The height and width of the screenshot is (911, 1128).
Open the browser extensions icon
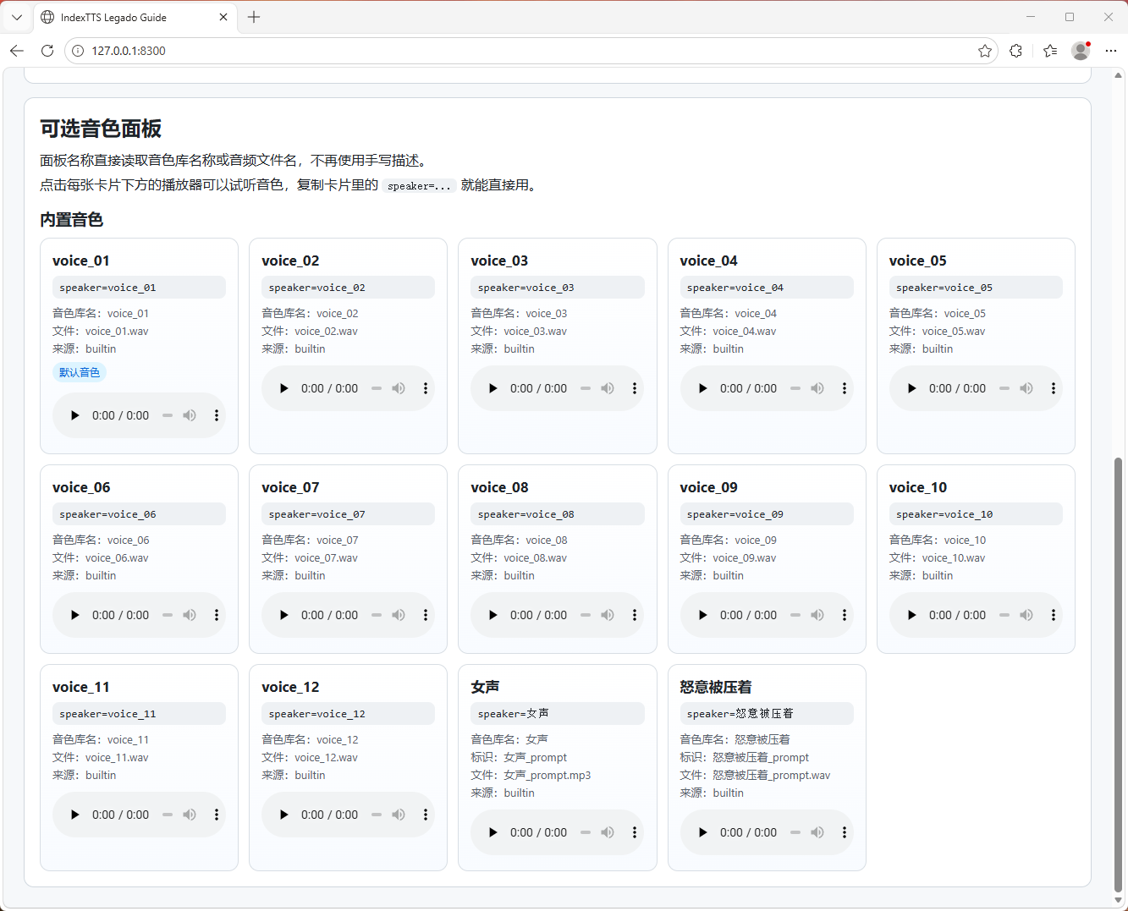click(x=1016, y=51)
